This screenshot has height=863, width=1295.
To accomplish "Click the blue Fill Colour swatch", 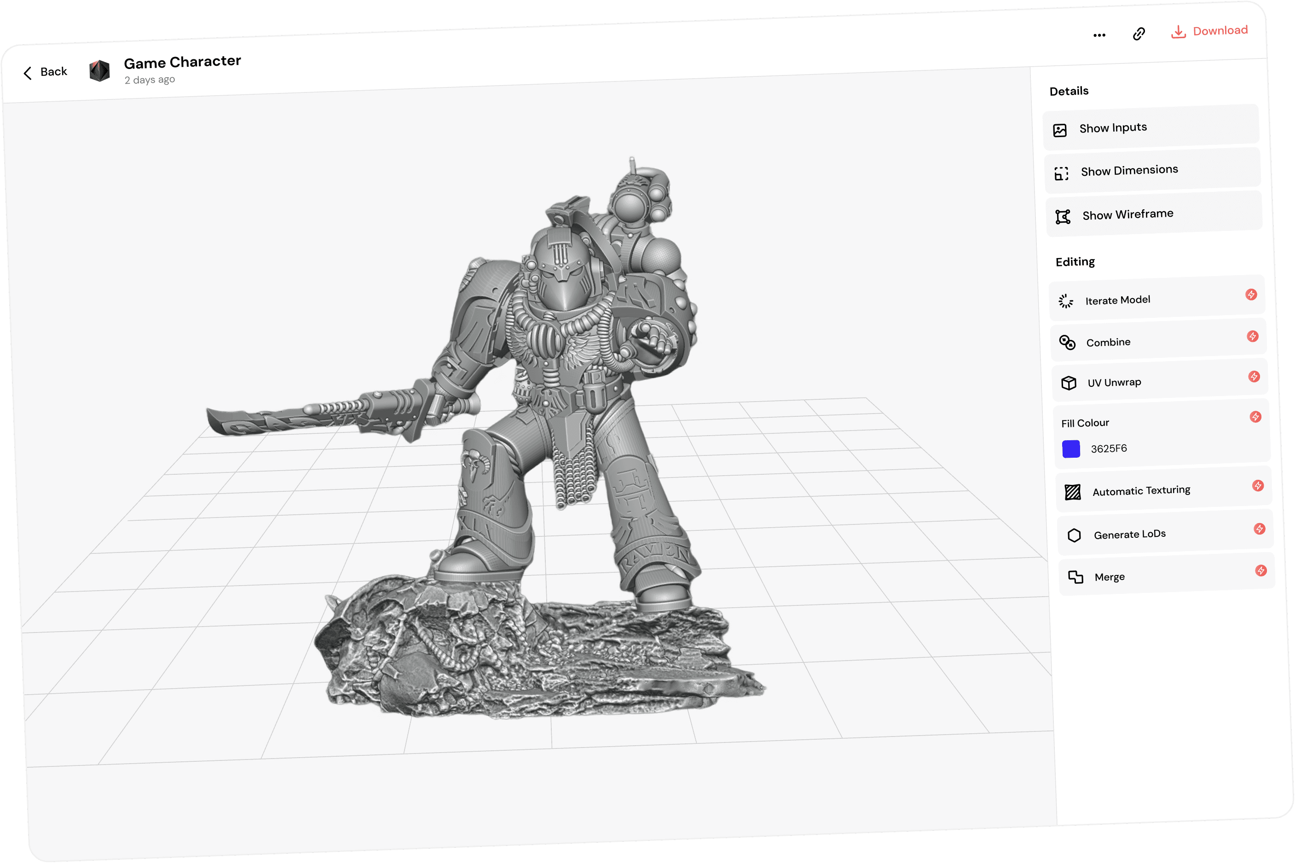I will click(1071, 449).
